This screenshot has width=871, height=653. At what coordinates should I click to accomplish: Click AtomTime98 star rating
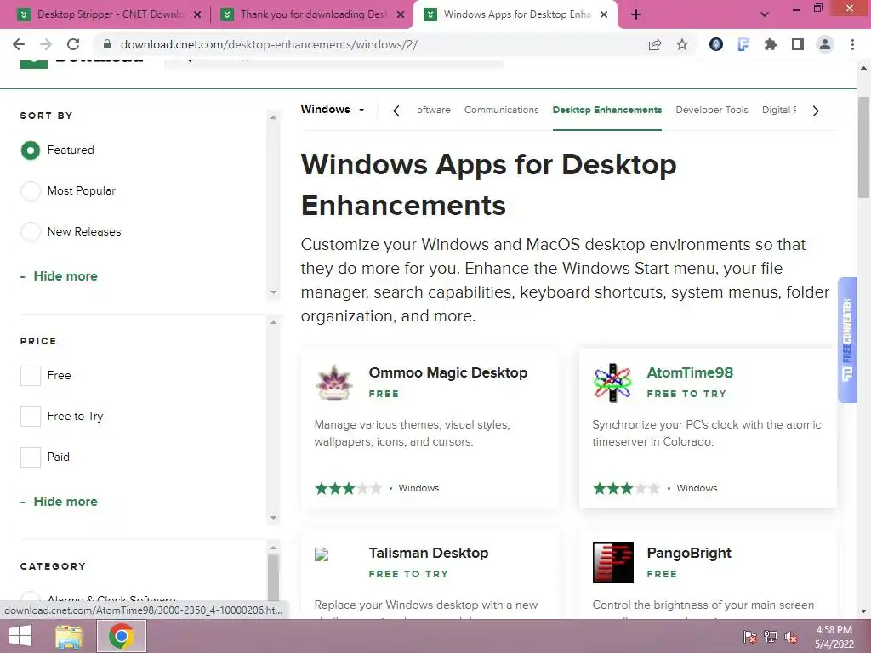pyautogui.click(x=626, y=489)
